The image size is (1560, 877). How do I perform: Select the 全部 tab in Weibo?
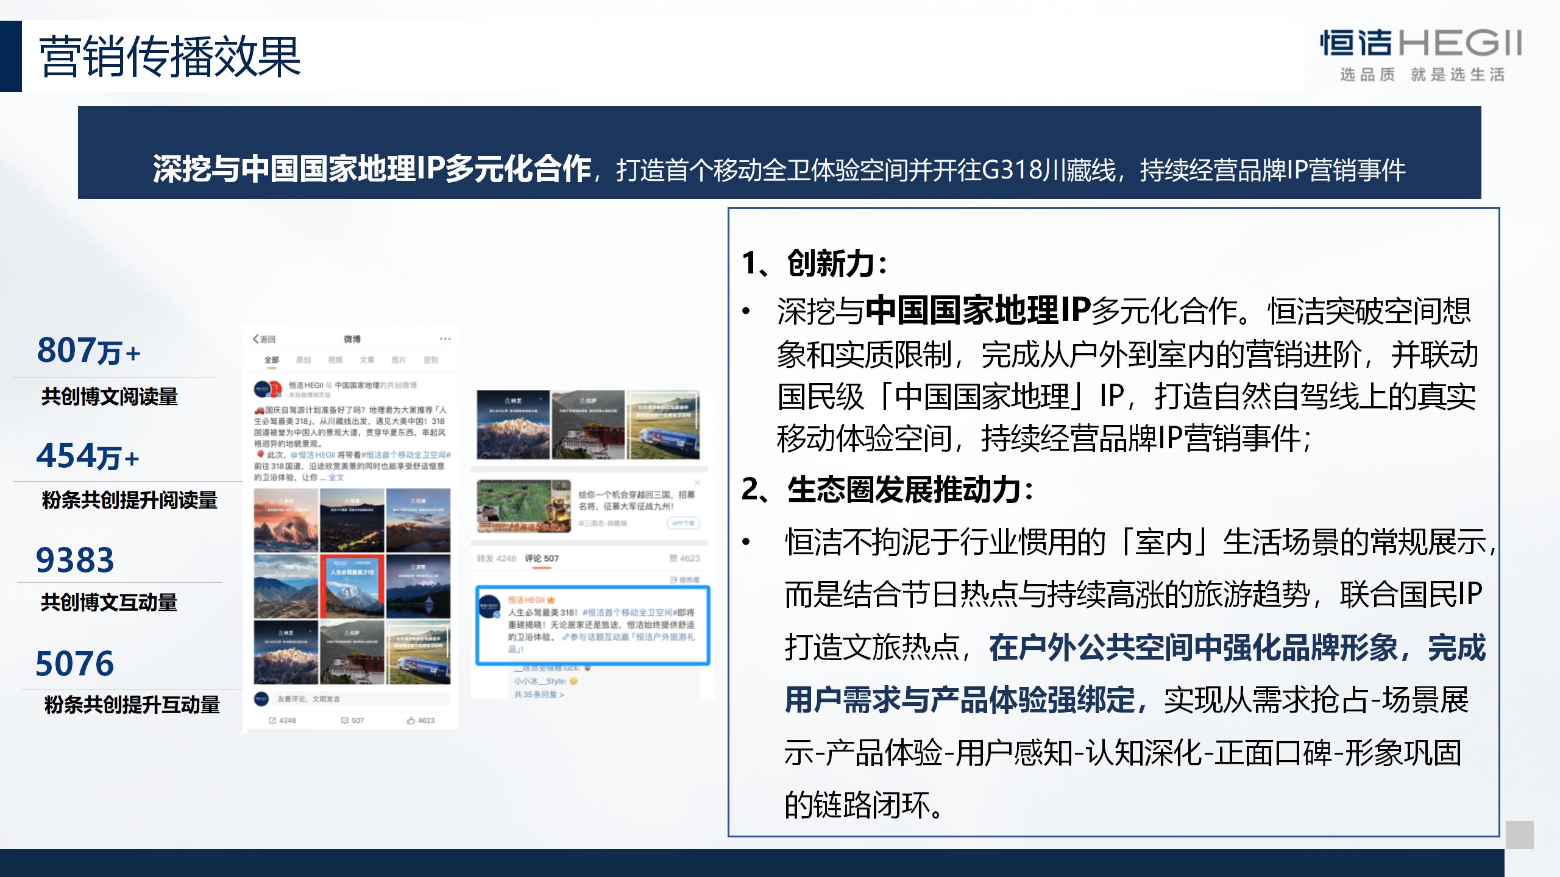click(x=271, y=360)
